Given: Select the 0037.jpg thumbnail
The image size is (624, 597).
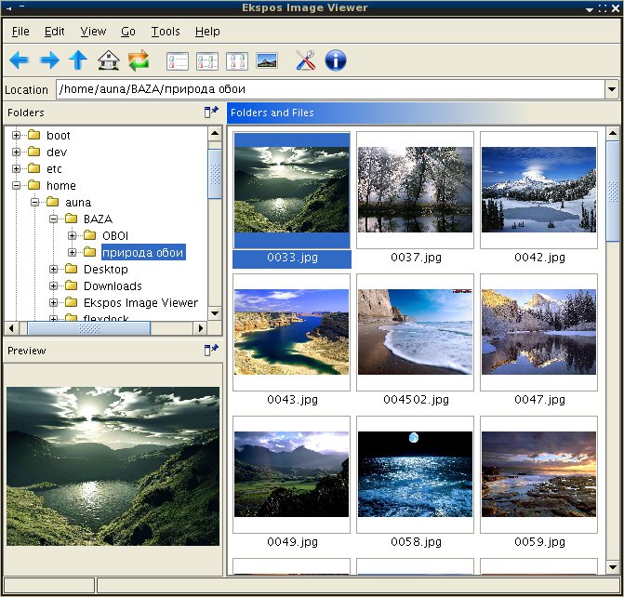Looking at the screenshot, I should 415,190.
